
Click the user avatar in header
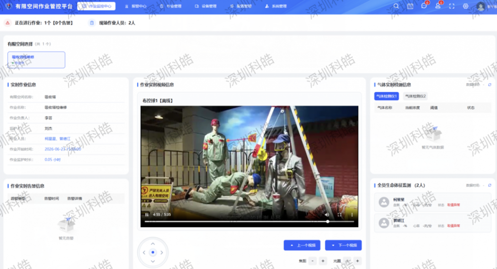click(481, 6)
